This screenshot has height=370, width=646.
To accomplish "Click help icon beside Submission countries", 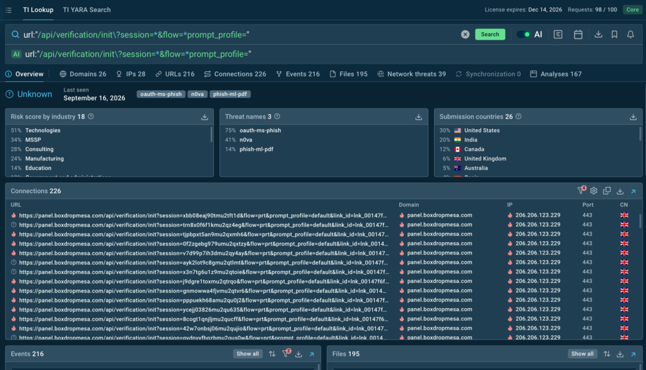I will pyautogui.click(x=519, y=117).
